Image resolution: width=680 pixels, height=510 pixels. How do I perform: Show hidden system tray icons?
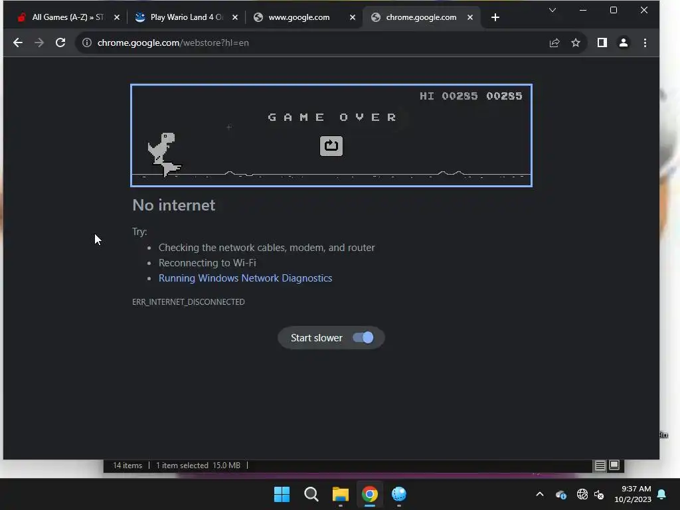coord(539,494)
